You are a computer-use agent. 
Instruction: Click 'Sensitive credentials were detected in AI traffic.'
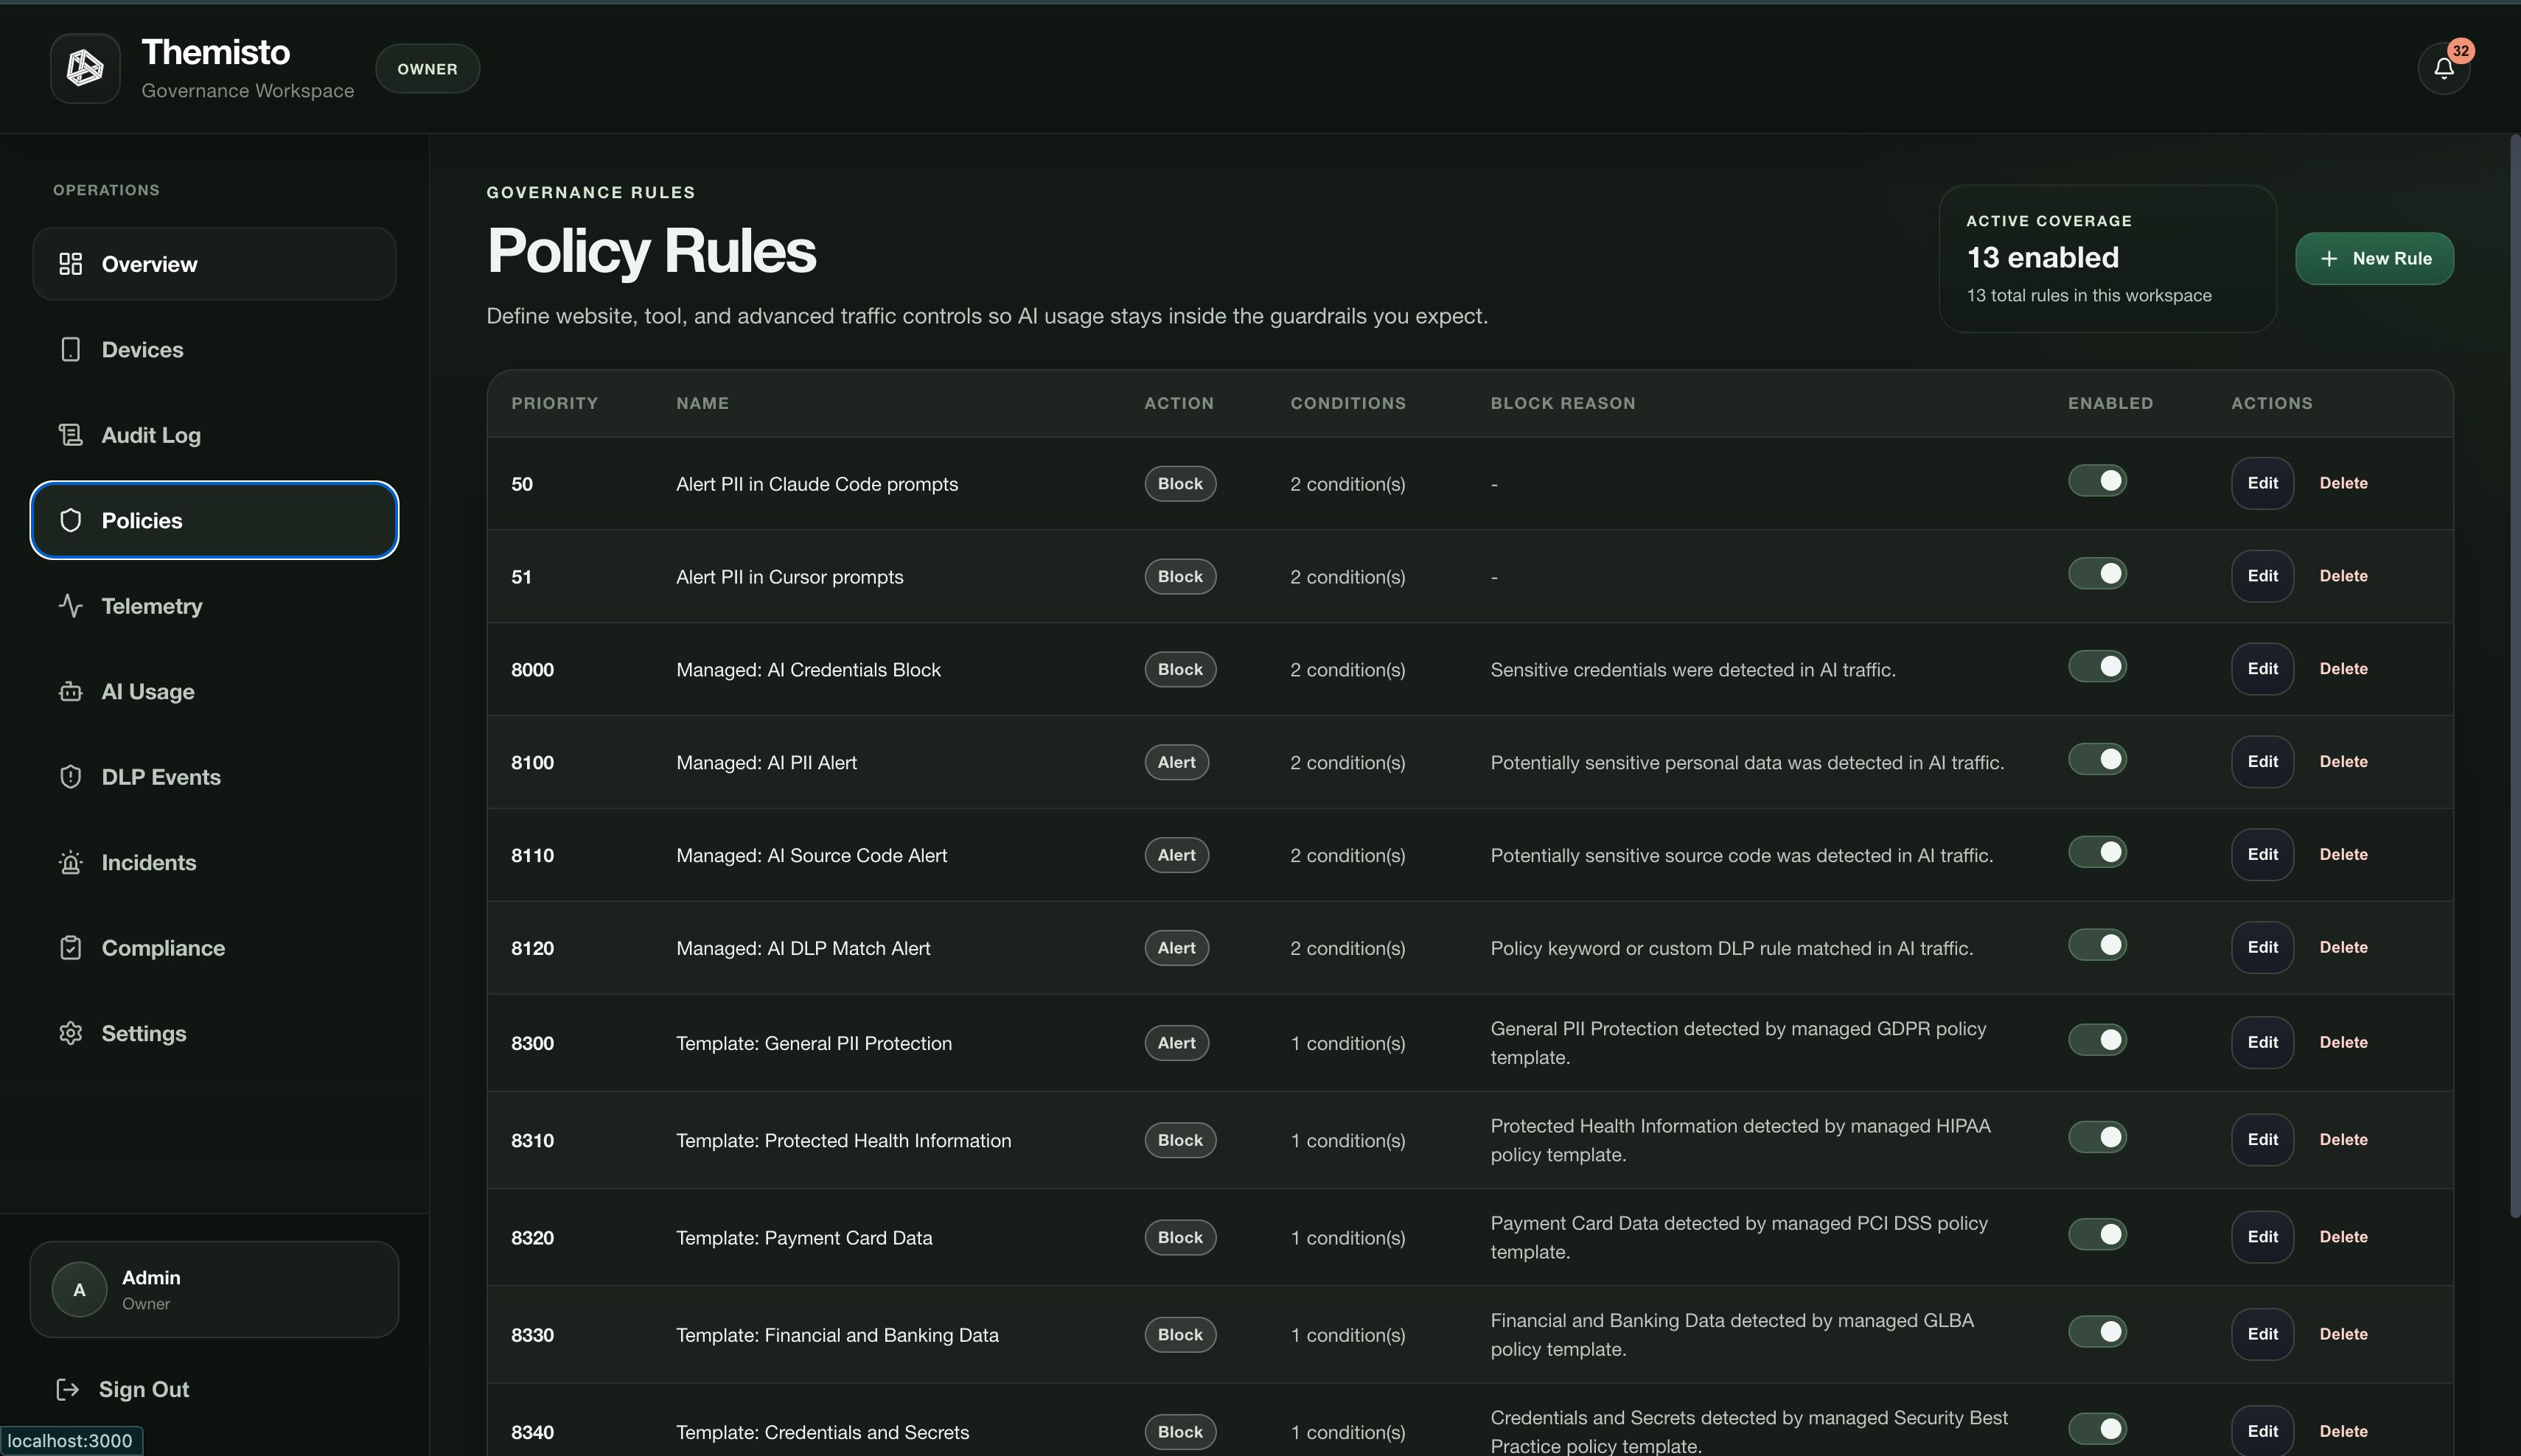[1692, 670]
